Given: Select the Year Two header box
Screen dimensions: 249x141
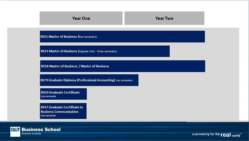Looking at the screenshot, I should 164,18.
